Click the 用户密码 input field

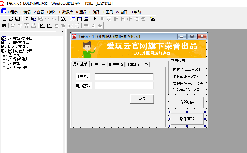click(124, 86)
